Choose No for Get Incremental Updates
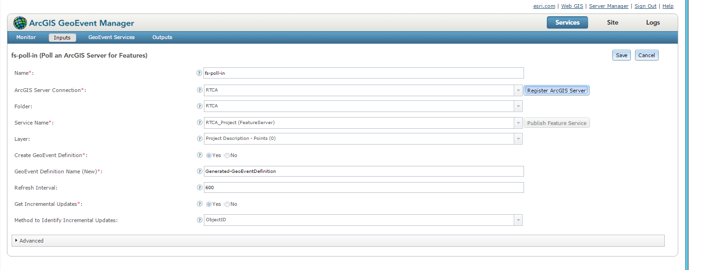The image size is (701, 270). pos(227,204)
